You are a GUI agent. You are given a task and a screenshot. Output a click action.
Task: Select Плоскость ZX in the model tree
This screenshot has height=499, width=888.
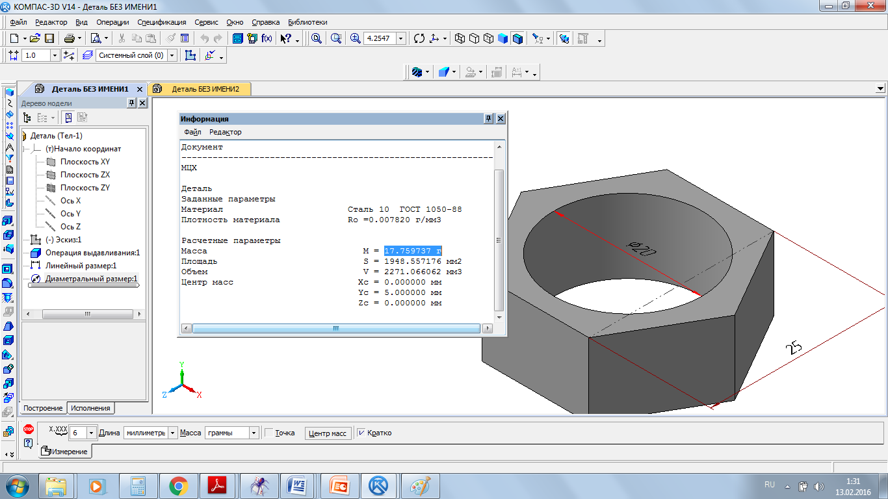(85, 175)
